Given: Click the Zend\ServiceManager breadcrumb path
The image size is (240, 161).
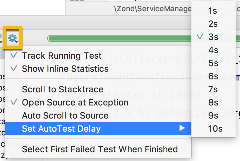Looking at the screenshot, I should point(153,9).
